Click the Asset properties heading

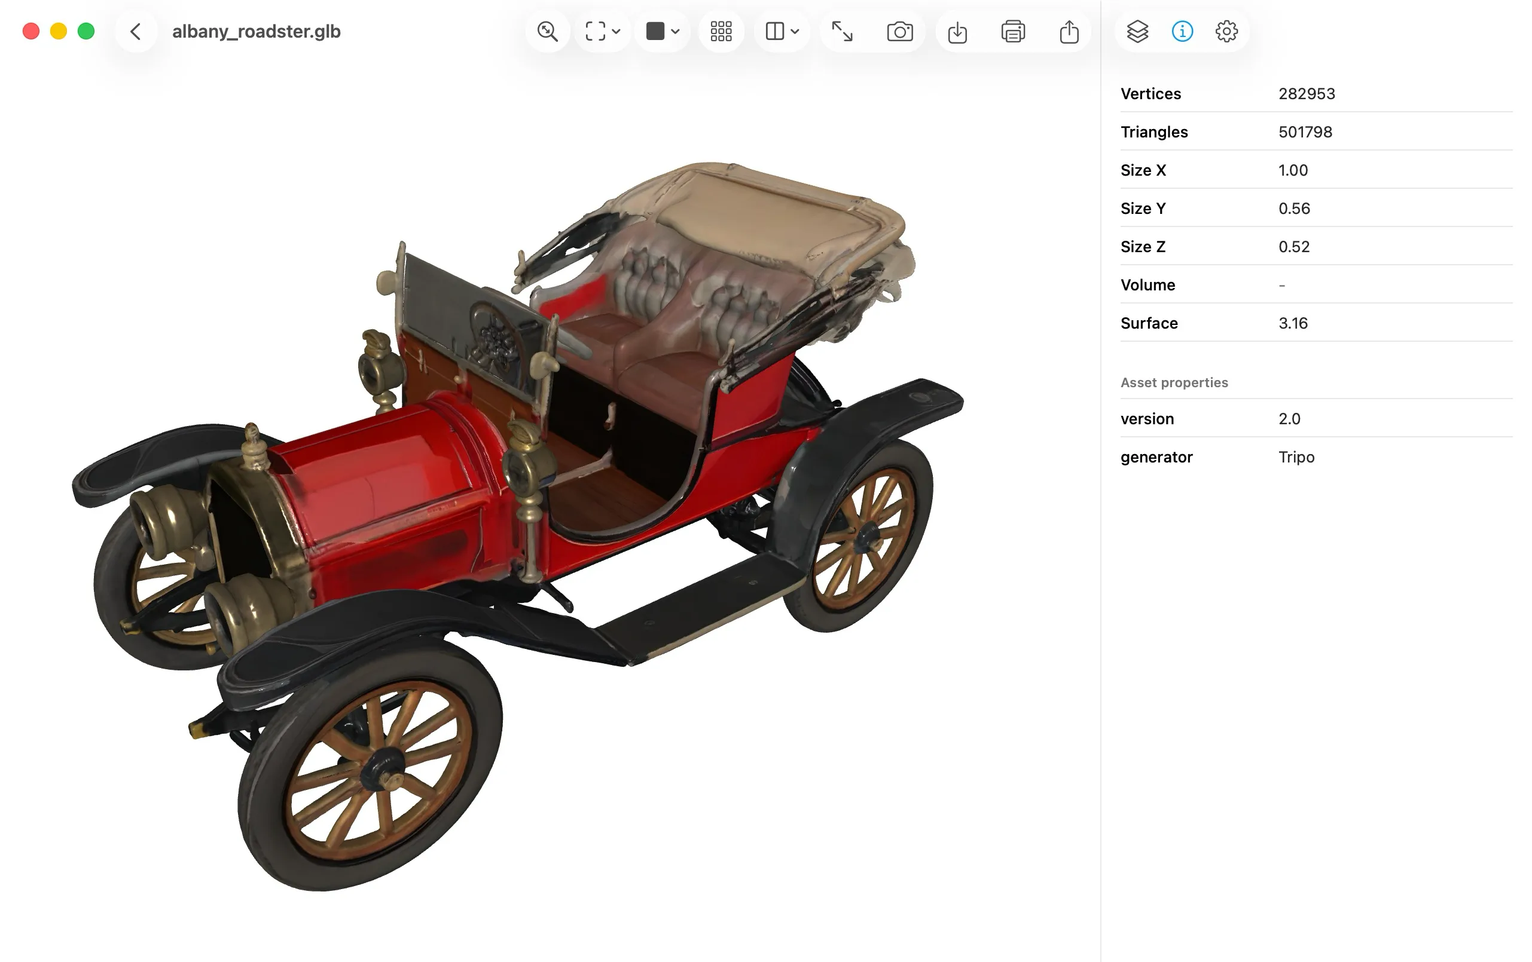(1174, 382)
